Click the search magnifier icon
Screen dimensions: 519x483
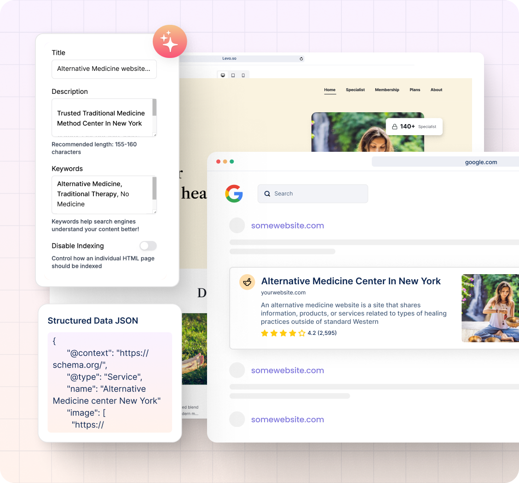coord(267,194)
